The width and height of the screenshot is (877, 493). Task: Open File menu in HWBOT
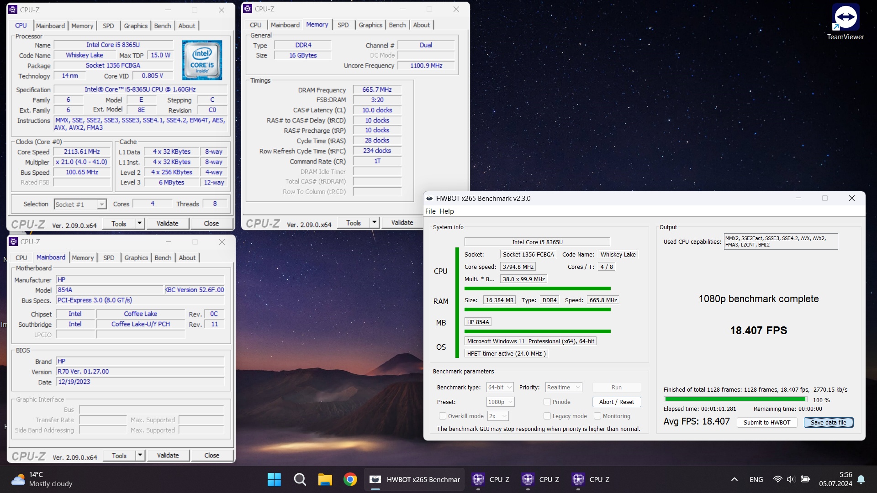point(430,211)
